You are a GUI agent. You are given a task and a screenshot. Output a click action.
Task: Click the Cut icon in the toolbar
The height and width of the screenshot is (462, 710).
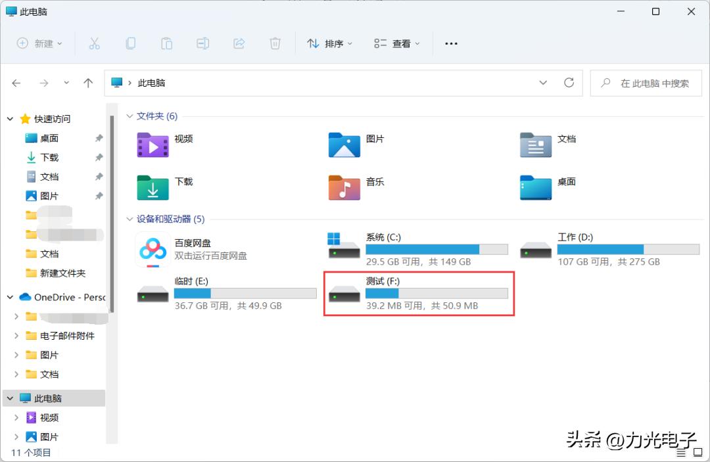[95, 43]
